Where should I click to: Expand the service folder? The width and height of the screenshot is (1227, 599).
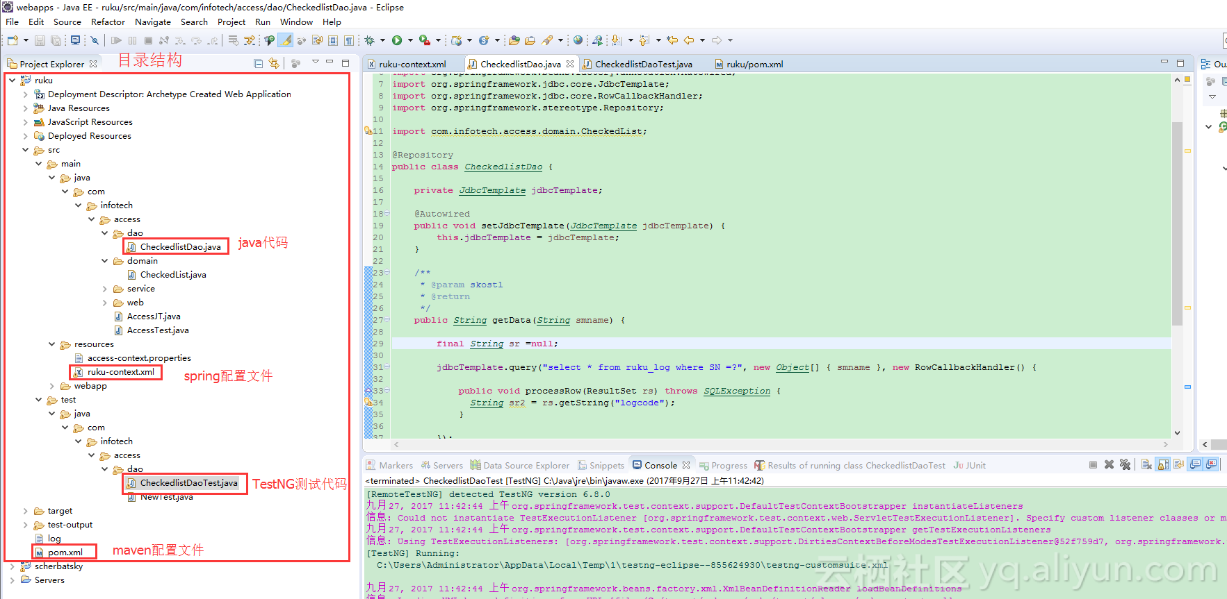click(105, 289)
